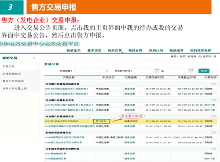Screen dimensions: 220x162
Task: Click the 售方申报 link in highlighted row
Action: pos(101,121)
